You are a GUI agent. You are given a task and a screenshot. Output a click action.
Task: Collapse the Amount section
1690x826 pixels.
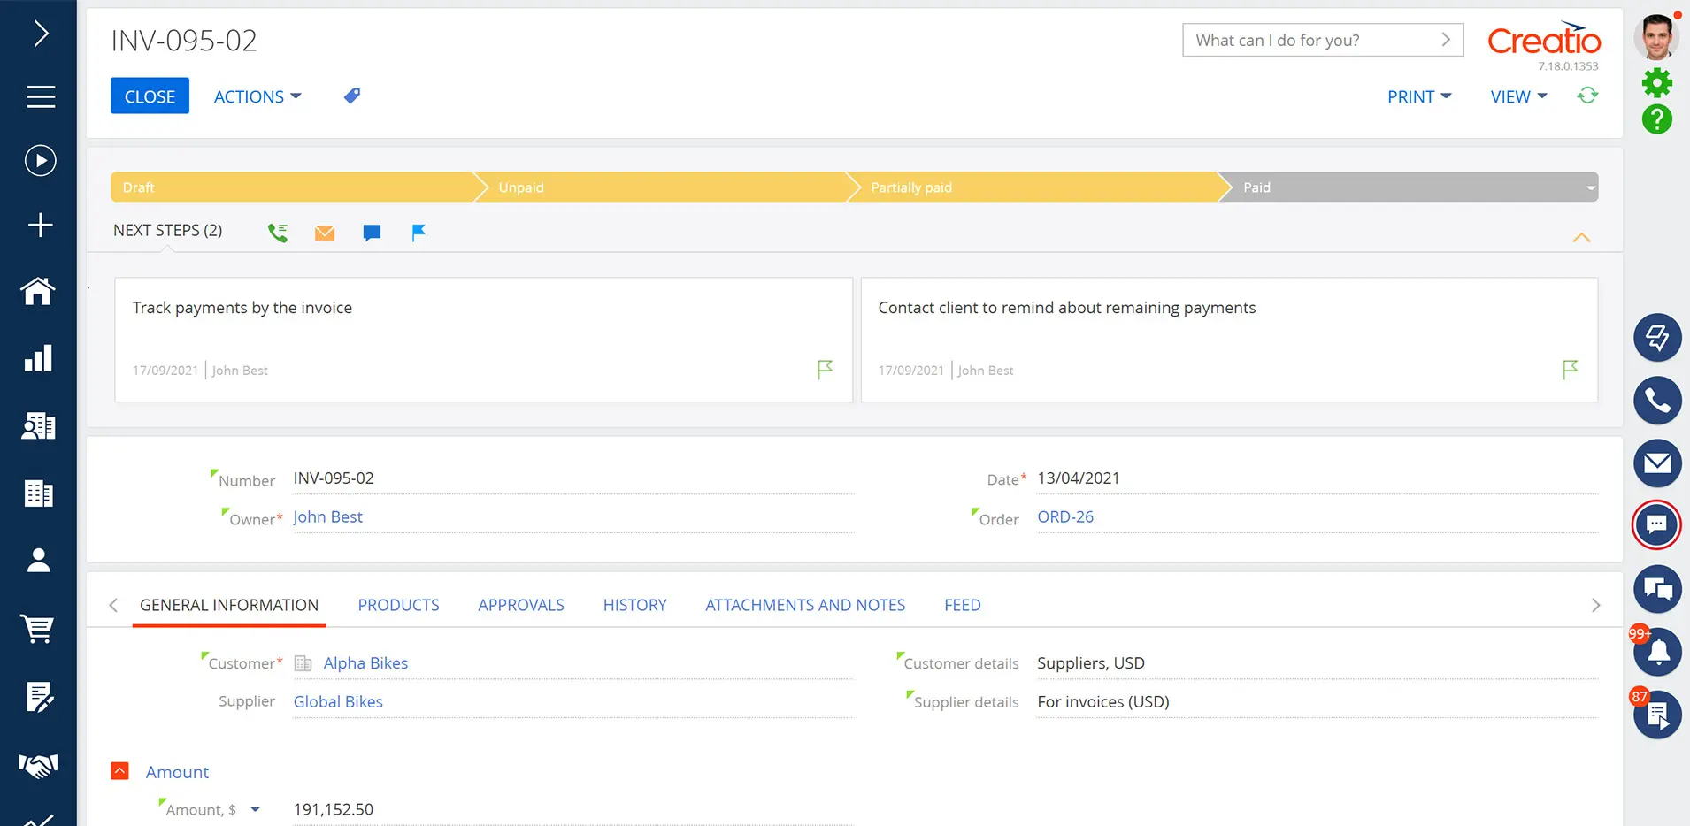[120, 771]
